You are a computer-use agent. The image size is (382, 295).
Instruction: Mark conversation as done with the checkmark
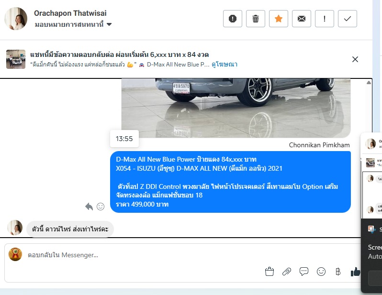348,19
